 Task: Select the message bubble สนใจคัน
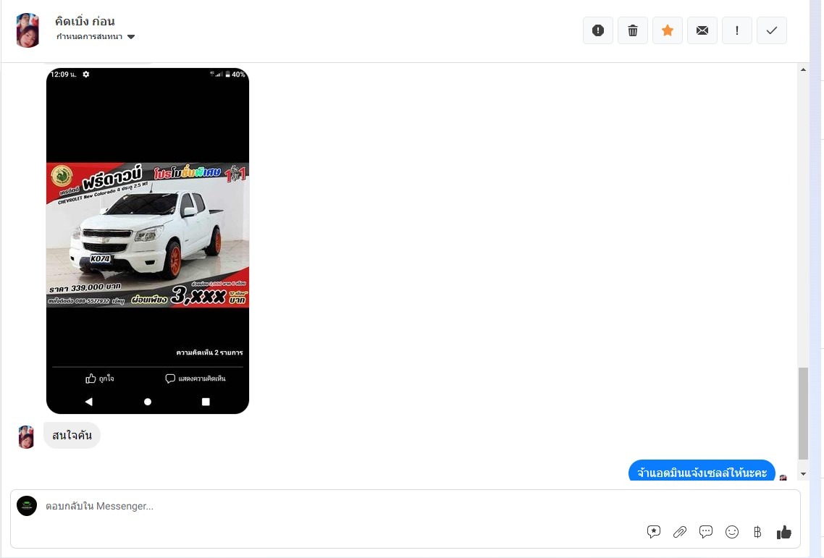[72, 435]
